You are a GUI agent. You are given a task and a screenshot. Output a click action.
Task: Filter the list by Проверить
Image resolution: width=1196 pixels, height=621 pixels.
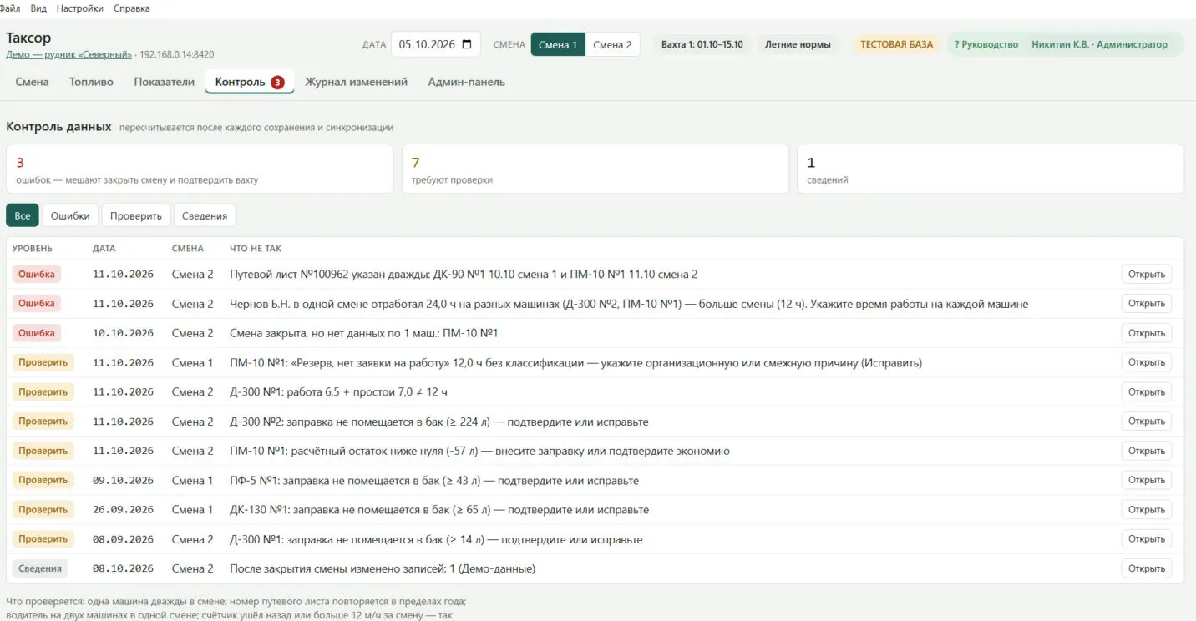tap(136, 215)
